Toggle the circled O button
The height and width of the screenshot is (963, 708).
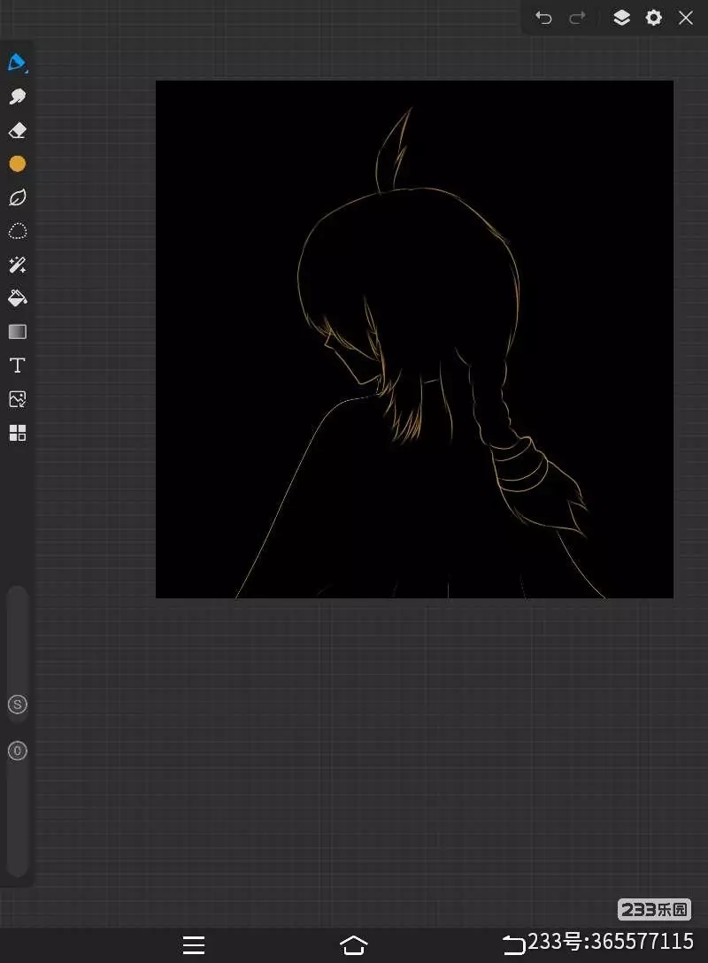17,751
